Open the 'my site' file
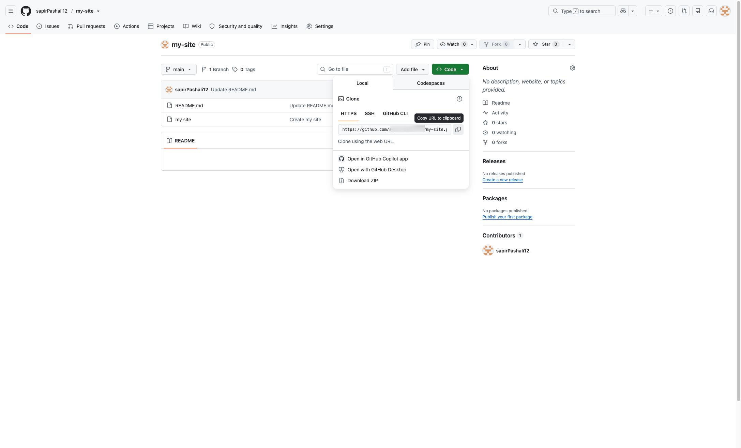 [183, 120]
